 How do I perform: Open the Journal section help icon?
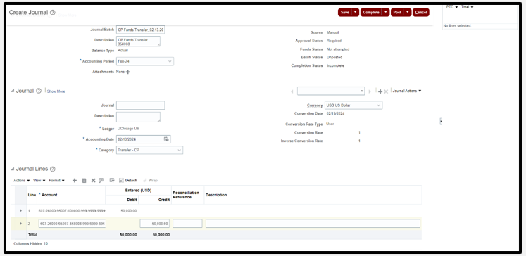coord(39,91)
